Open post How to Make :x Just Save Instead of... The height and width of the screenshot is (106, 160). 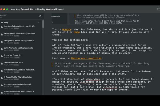[19, 70]
